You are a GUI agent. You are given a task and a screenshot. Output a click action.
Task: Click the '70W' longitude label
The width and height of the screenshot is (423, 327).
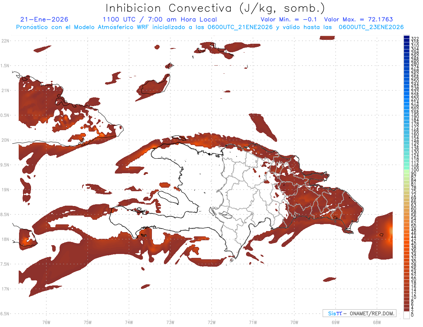[294, 322]
